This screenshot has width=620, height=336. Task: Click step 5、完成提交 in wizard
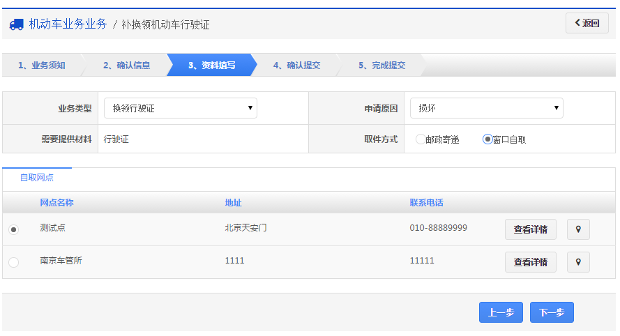tap(381, 66)
